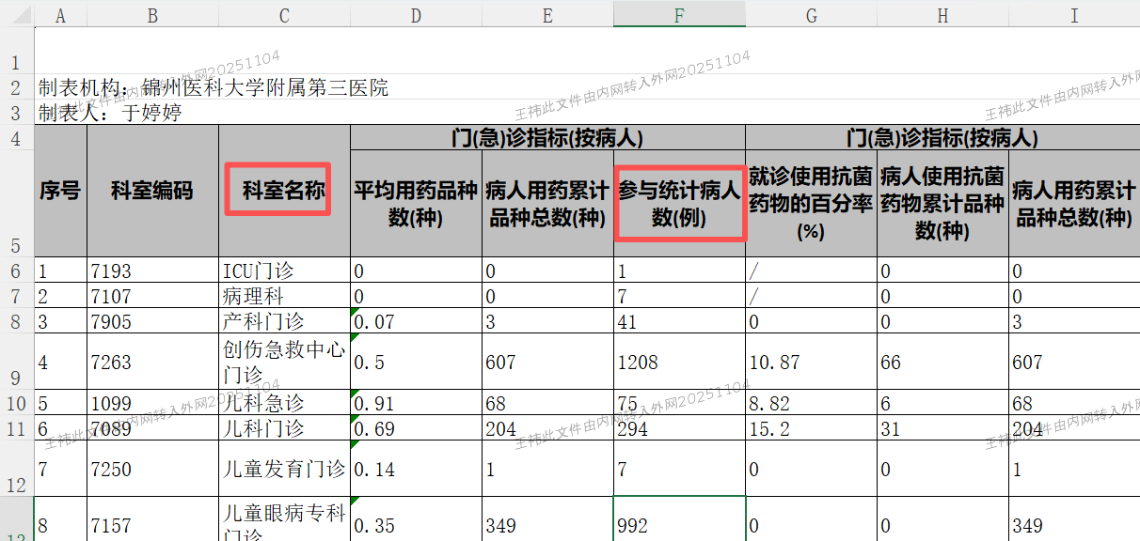
Task: Click the 就诊使用抗菌药物的百分率 header cell
Action: 810,203
